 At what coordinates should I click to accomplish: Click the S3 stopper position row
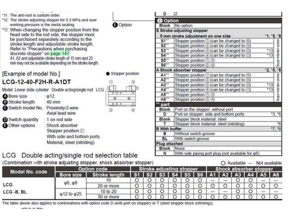click(215, 51)
